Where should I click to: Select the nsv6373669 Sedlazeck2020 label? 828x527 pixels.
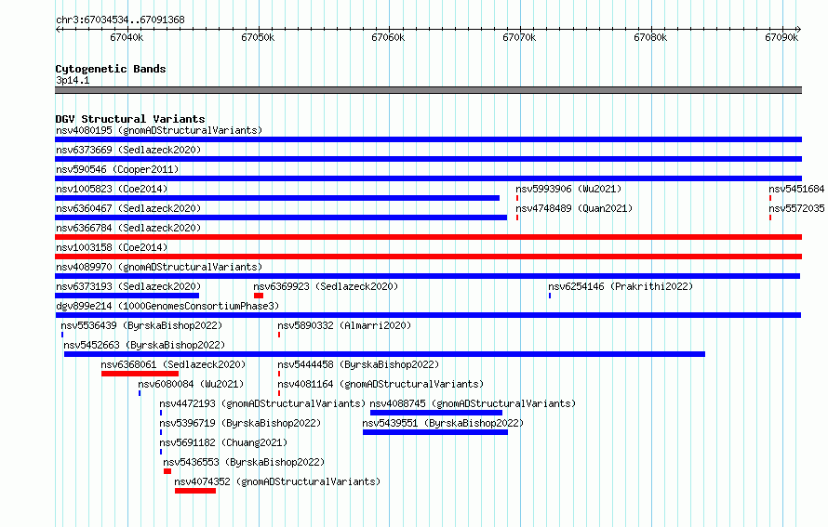[128, 150]
